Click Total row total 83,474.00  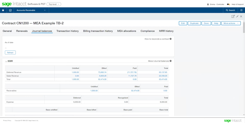click(163, 79)
